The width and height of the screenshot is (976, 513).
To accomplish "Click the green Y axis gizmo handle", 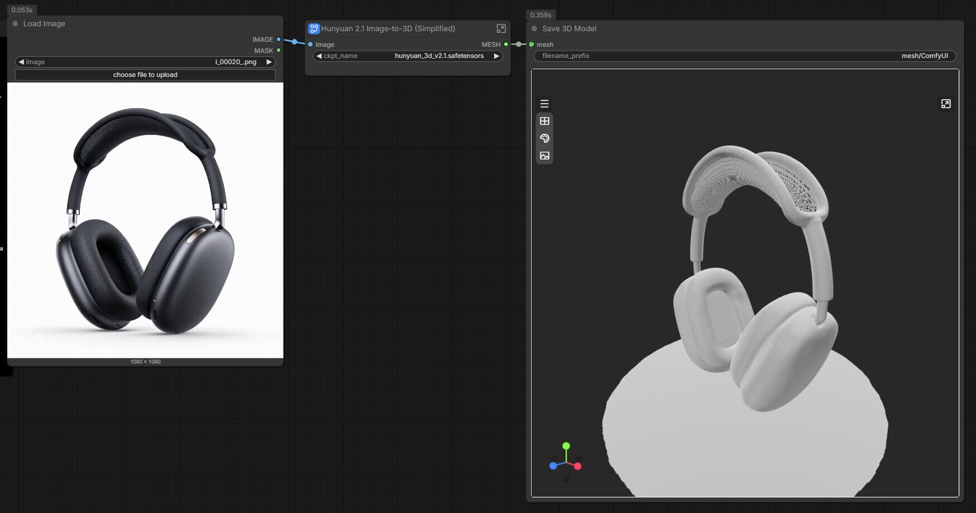I will coord(566,446).
